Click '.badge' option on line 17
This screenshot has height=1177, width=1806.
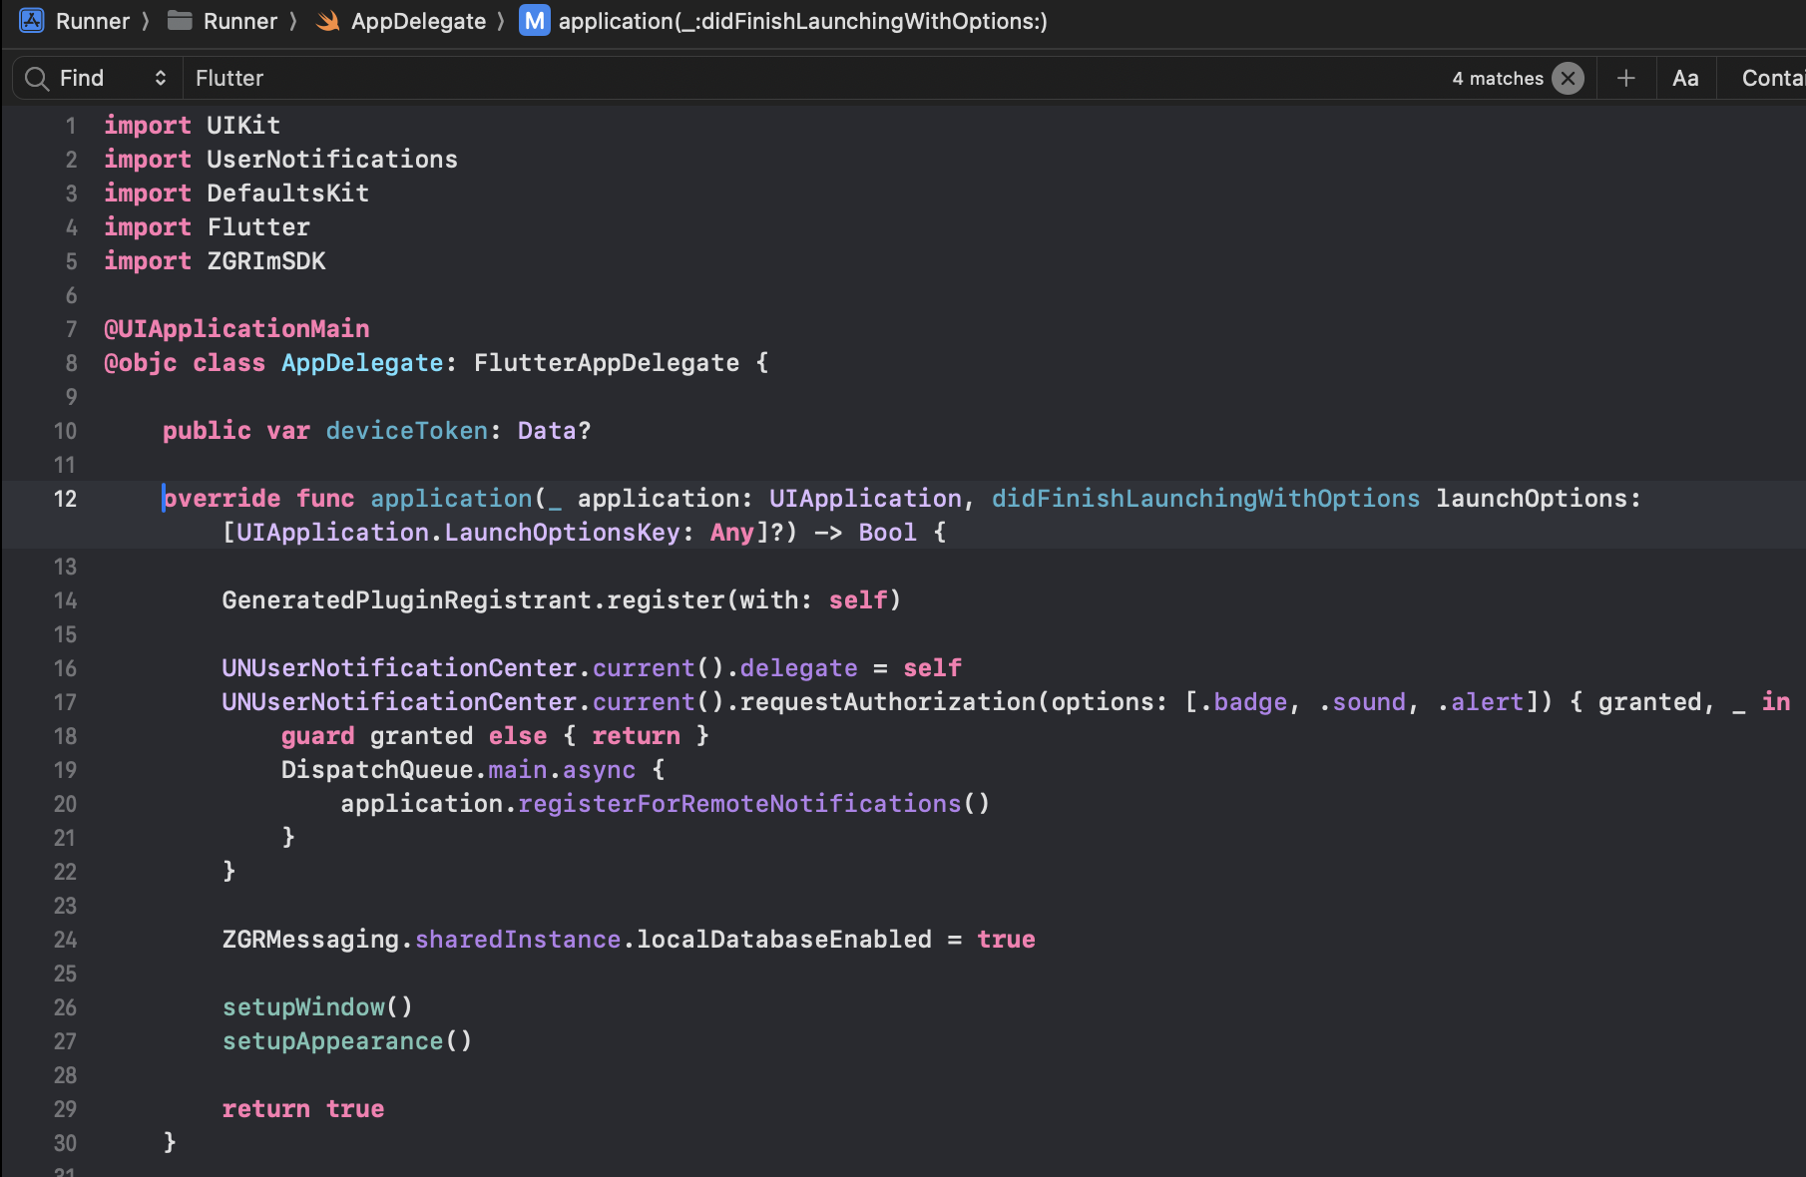coord(1243,702)
